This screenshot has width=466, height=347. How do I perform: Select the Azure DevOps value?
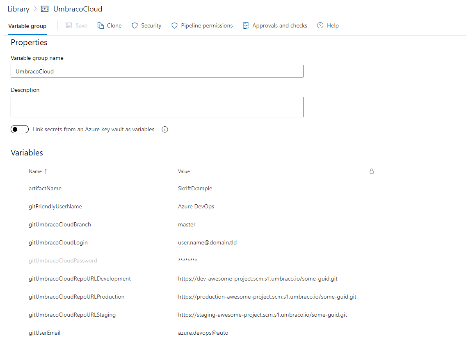click(196, 206)
